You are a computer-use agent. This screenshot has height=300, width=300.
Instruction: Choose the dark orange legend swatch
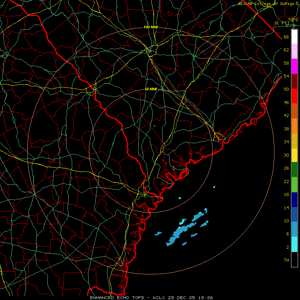coord(294,111)
